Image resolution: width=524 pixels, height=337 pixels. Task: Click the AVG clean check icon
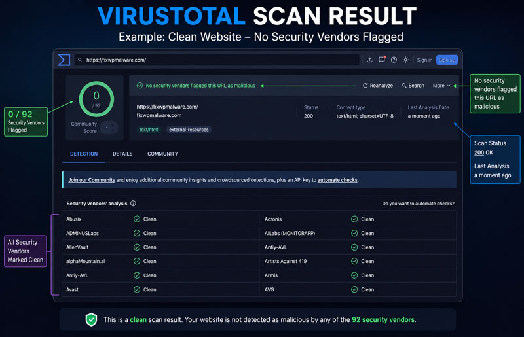tap(354, 289)
